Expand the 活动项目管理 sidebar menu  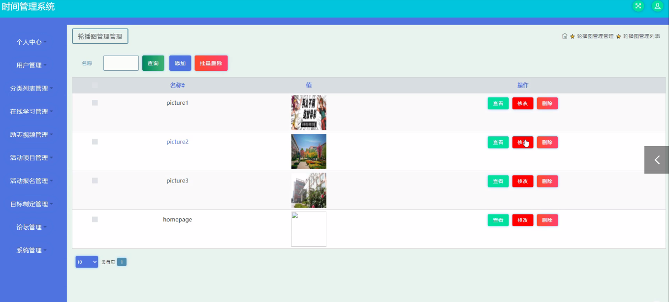(32, 157)
